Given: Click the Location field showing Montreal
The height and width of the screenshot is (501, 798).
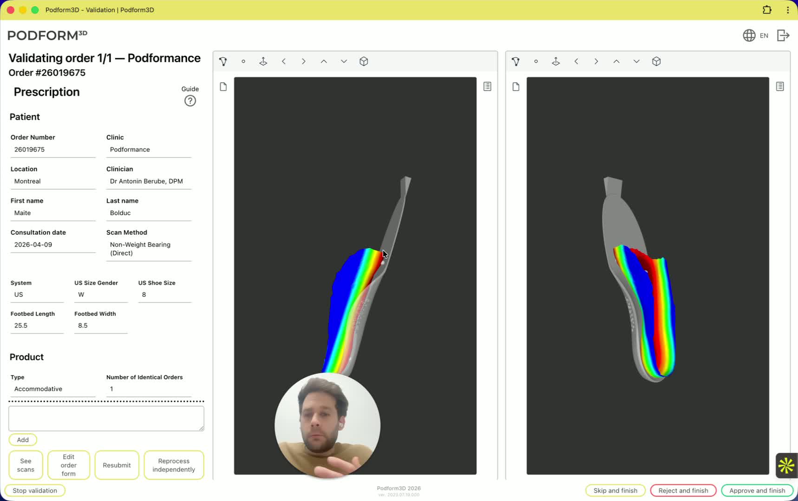Looking at the screenshot, I should pyautogui.click(x=53, y=181).
